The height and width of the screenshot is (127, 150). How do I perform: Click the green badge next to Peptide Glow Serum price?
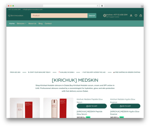coord(88,117)
